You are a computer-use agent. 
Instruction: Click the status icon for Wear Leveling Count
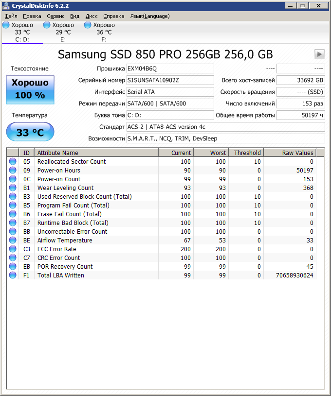(13, 188)
